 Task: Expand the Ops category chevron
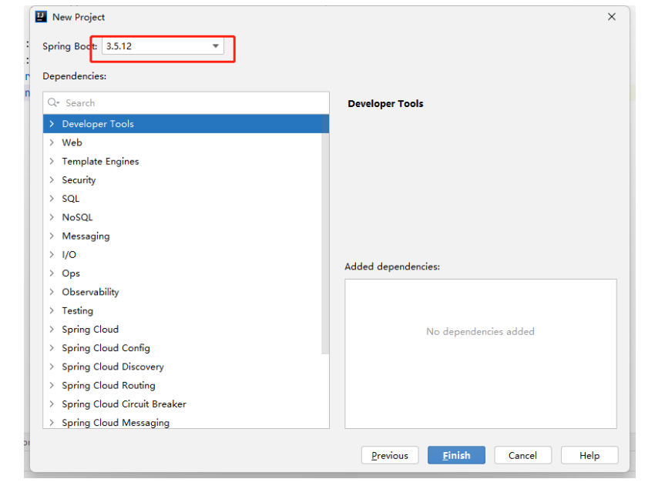(52, 273)
